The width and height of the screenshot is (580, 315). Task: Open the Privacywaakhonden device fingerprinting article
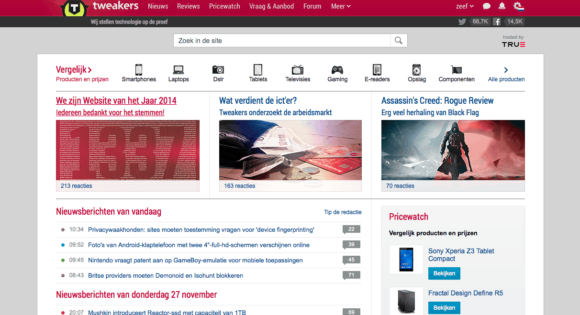(x=201, y=230)
